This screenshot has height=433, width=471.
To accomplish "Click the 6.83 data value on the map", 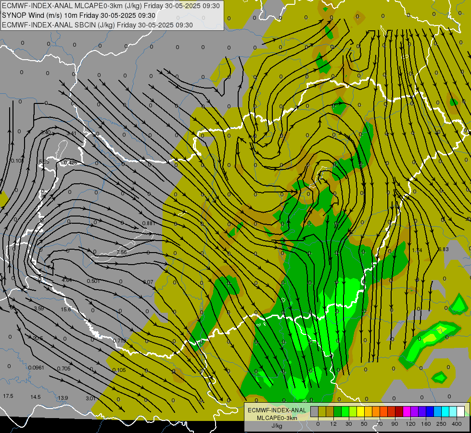I will [444, 249].
